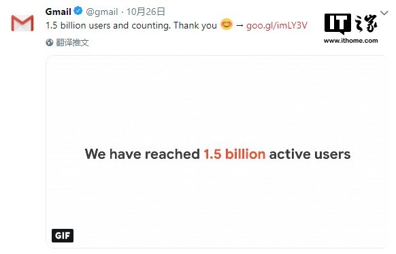Click the IT之家 watermark logo
The height and width of the screenshot is (254, 396).
point(351,24)
